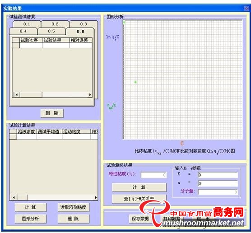The width and height of the screenshot is (251, 233).
Task: Click left scroll arrow of the calculation results table
Action: click(x=14, y=197)
